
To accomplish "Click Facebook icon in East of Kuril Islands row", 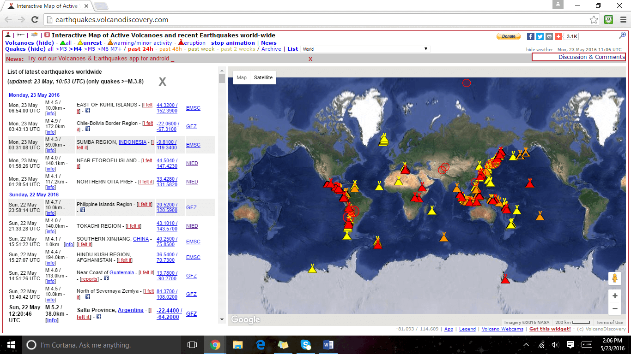I will tap(87, 111).
